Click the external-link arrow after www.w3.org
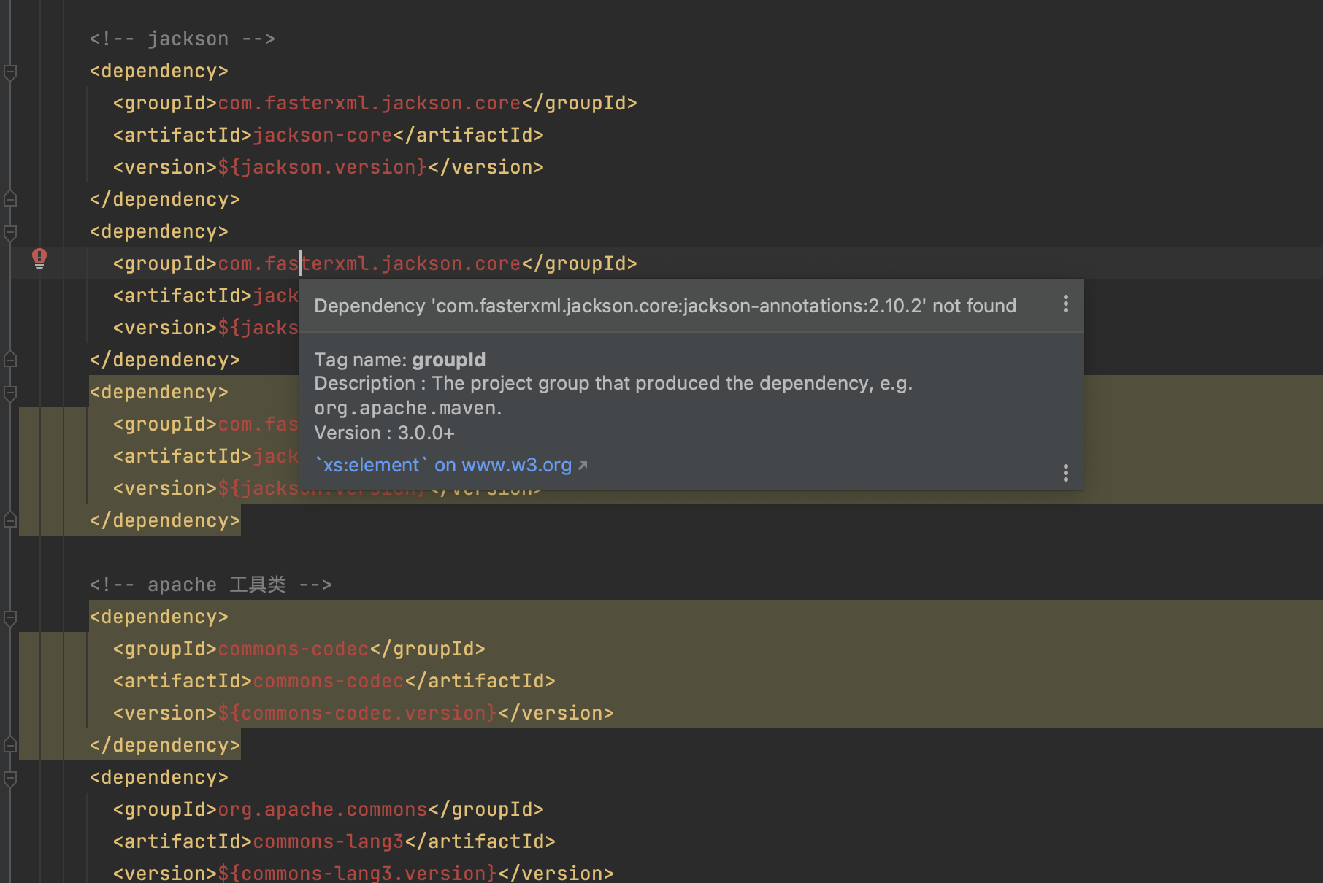Viewport: 1323px width, 883px height. tap(583, 466)
